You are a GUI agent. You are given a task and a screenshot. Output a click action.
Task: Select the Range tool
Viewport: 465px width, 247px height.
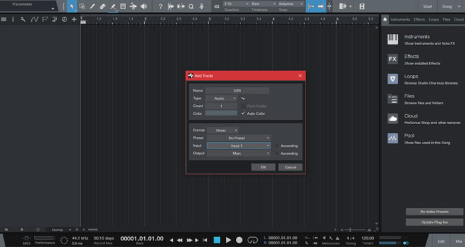(x=82, y=6)
